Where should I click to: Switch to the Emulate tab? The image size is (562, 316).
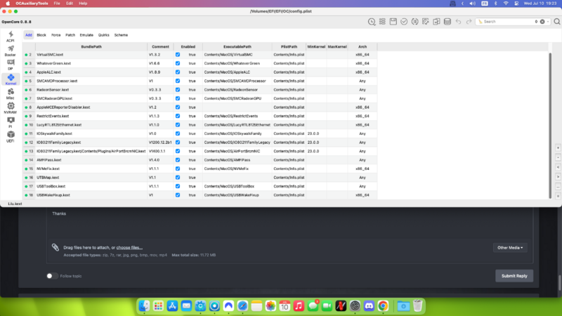point(86,35)
